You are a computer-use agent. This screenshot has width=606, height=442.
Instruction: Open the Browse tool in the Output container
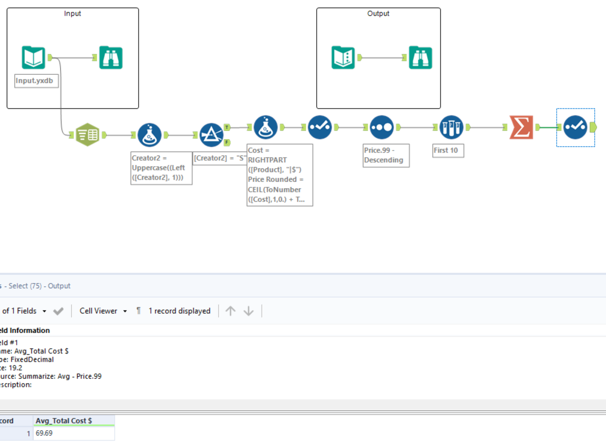pyautogui.click(x=420, y=57)
